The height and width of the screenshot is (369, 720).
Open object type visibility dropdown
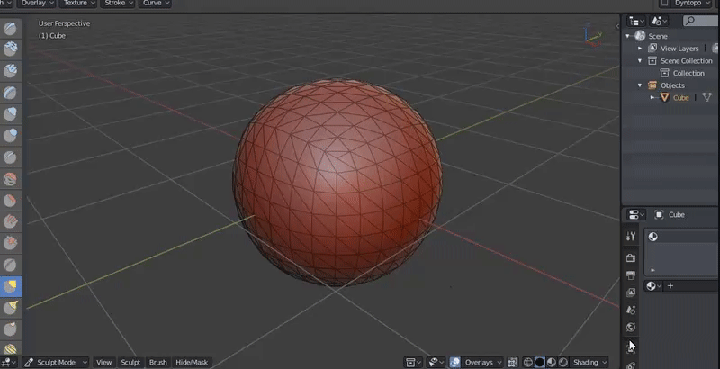(x=436, y=362)
